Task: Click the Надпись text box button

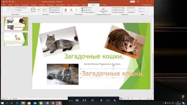Action: coord(19,10)
